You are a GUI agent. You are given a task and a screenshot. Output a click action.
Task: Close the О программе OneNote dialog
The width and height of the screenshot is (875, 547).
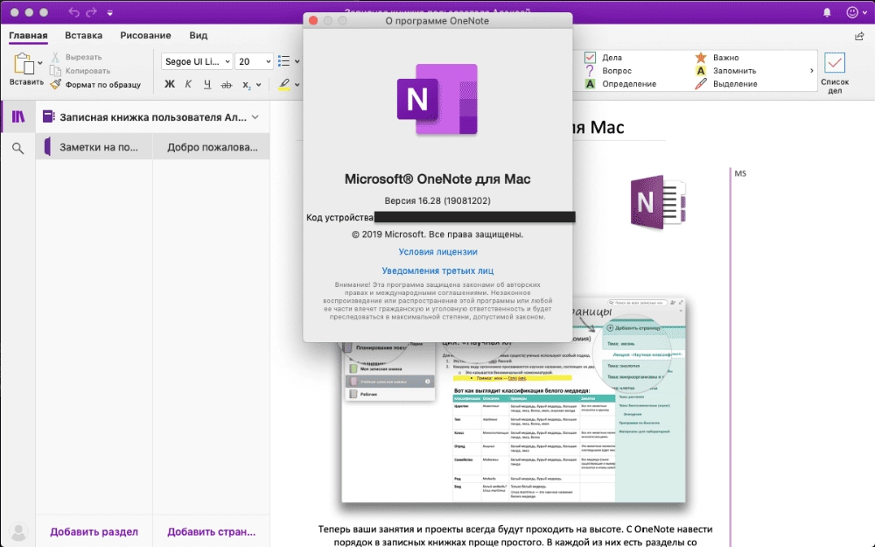(x=313, y=21)
